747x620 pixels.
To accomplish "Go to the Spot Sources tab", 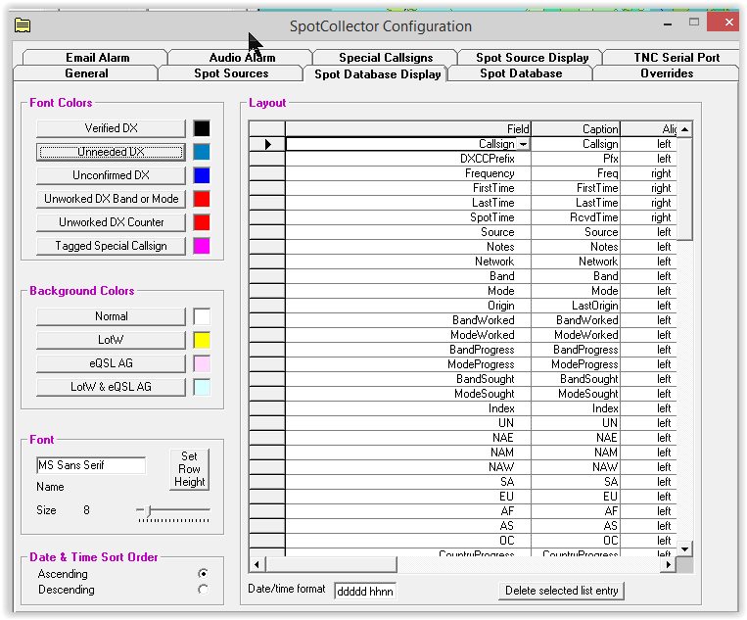I will click(231, 73).
